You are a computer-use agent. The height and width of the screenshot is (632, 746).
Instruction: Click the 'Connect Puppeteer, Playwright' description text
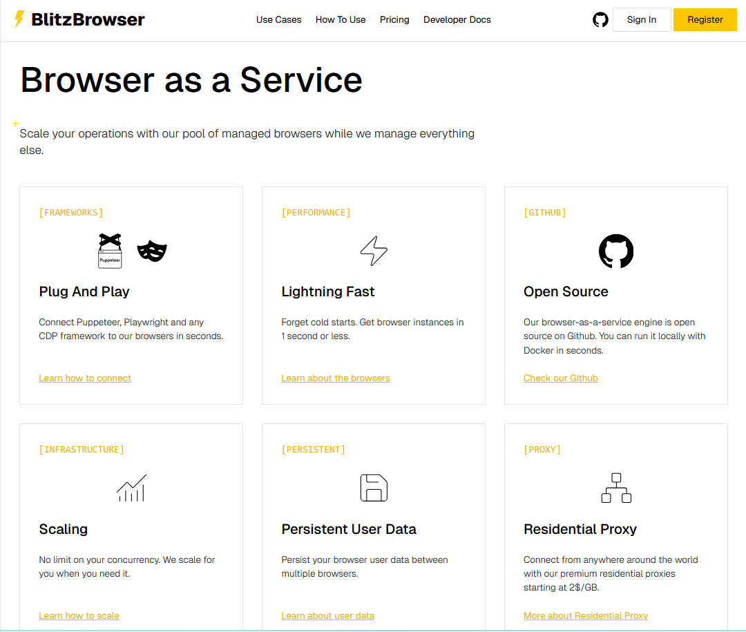[131, 329]
